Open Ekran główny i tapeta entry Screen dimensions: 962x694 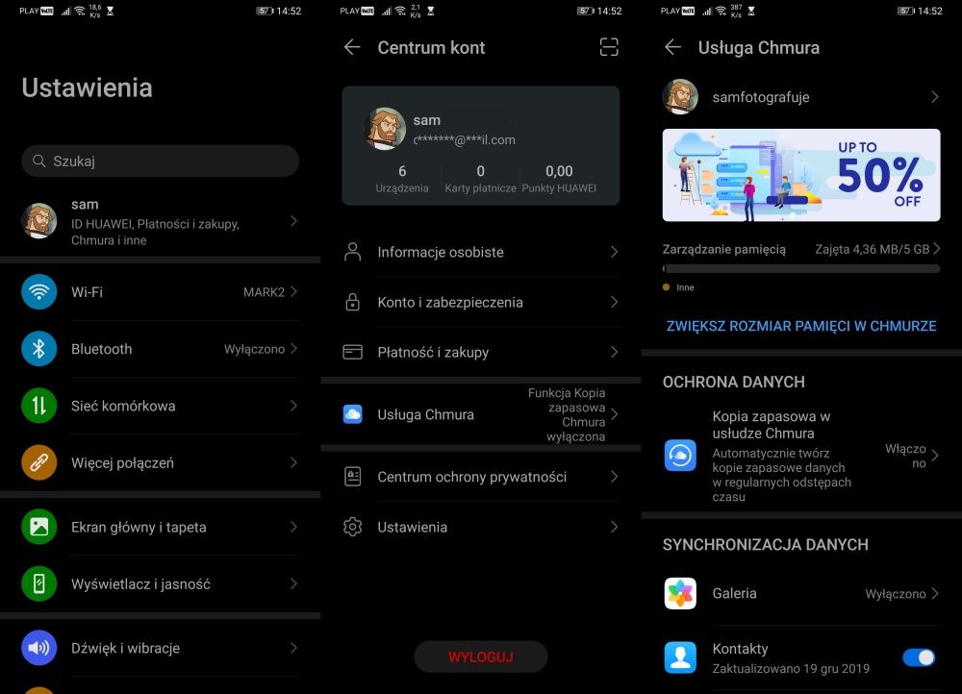click(x=160, y=527)
